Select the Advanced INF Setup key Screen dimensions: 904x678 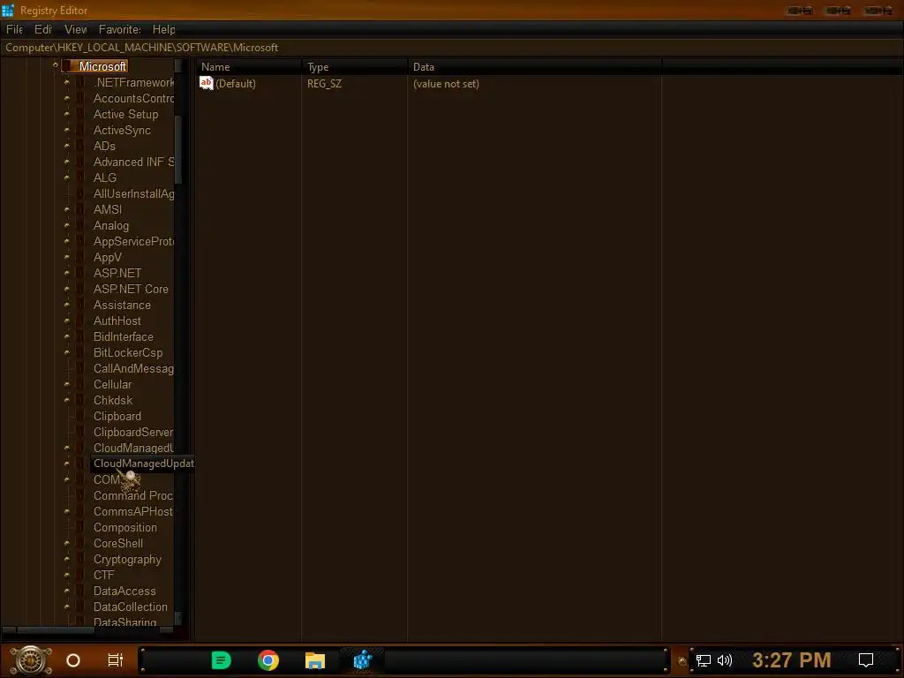point(133,162)
